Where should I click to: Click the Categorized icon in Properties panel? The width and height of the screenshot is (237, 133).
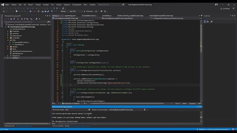pos(205,22)
